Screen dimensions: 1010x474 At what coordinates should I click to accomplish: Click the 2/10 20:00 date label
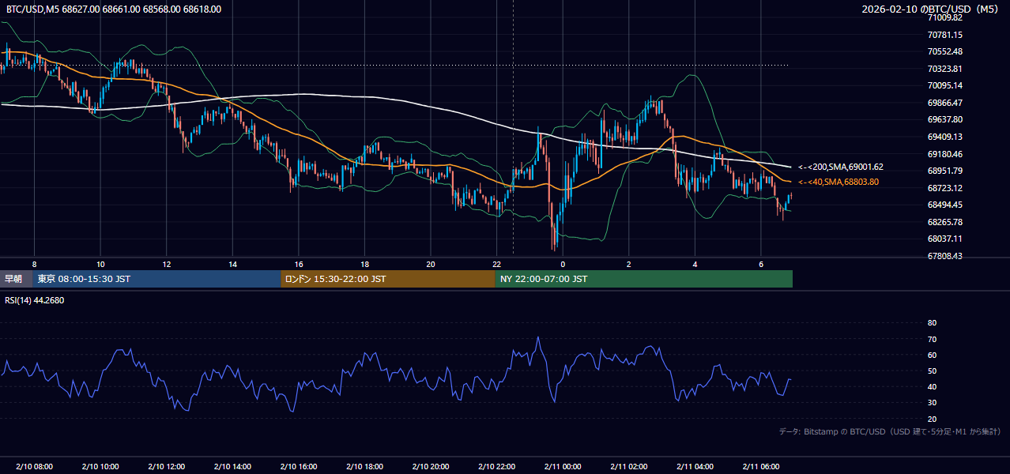tap(430, 466)
